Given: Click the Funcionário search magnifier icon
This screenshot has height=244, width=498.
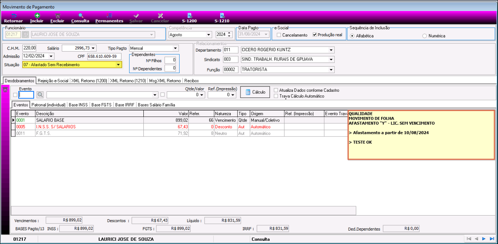Looking at the screenshot, I should pos(26,35).
